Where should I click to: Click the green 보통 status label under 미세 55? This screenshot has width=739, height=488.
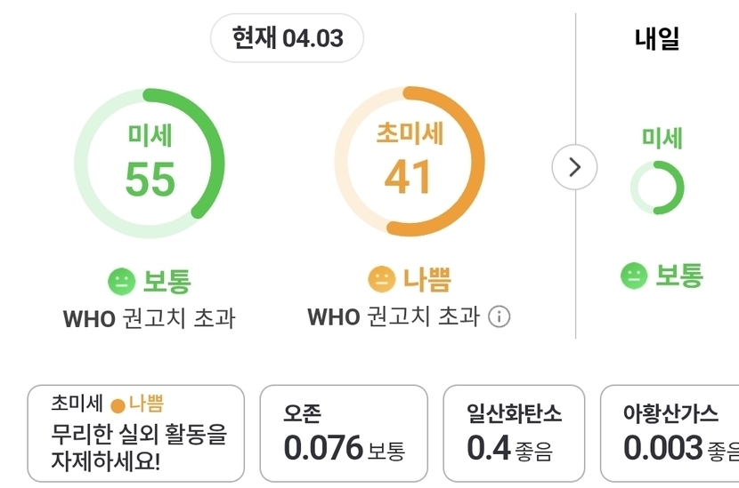click(166, 281)
